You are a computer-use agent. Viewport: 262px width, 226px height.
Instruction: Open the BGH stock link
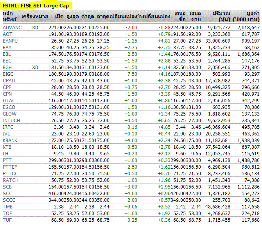coord(7,68)
